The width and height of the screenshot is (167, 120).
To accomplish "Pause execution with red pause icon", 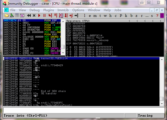I will pos(44,16).
